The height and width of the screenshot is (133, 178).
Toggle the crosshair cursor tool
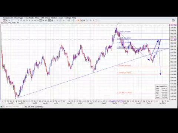pos(49,20)
